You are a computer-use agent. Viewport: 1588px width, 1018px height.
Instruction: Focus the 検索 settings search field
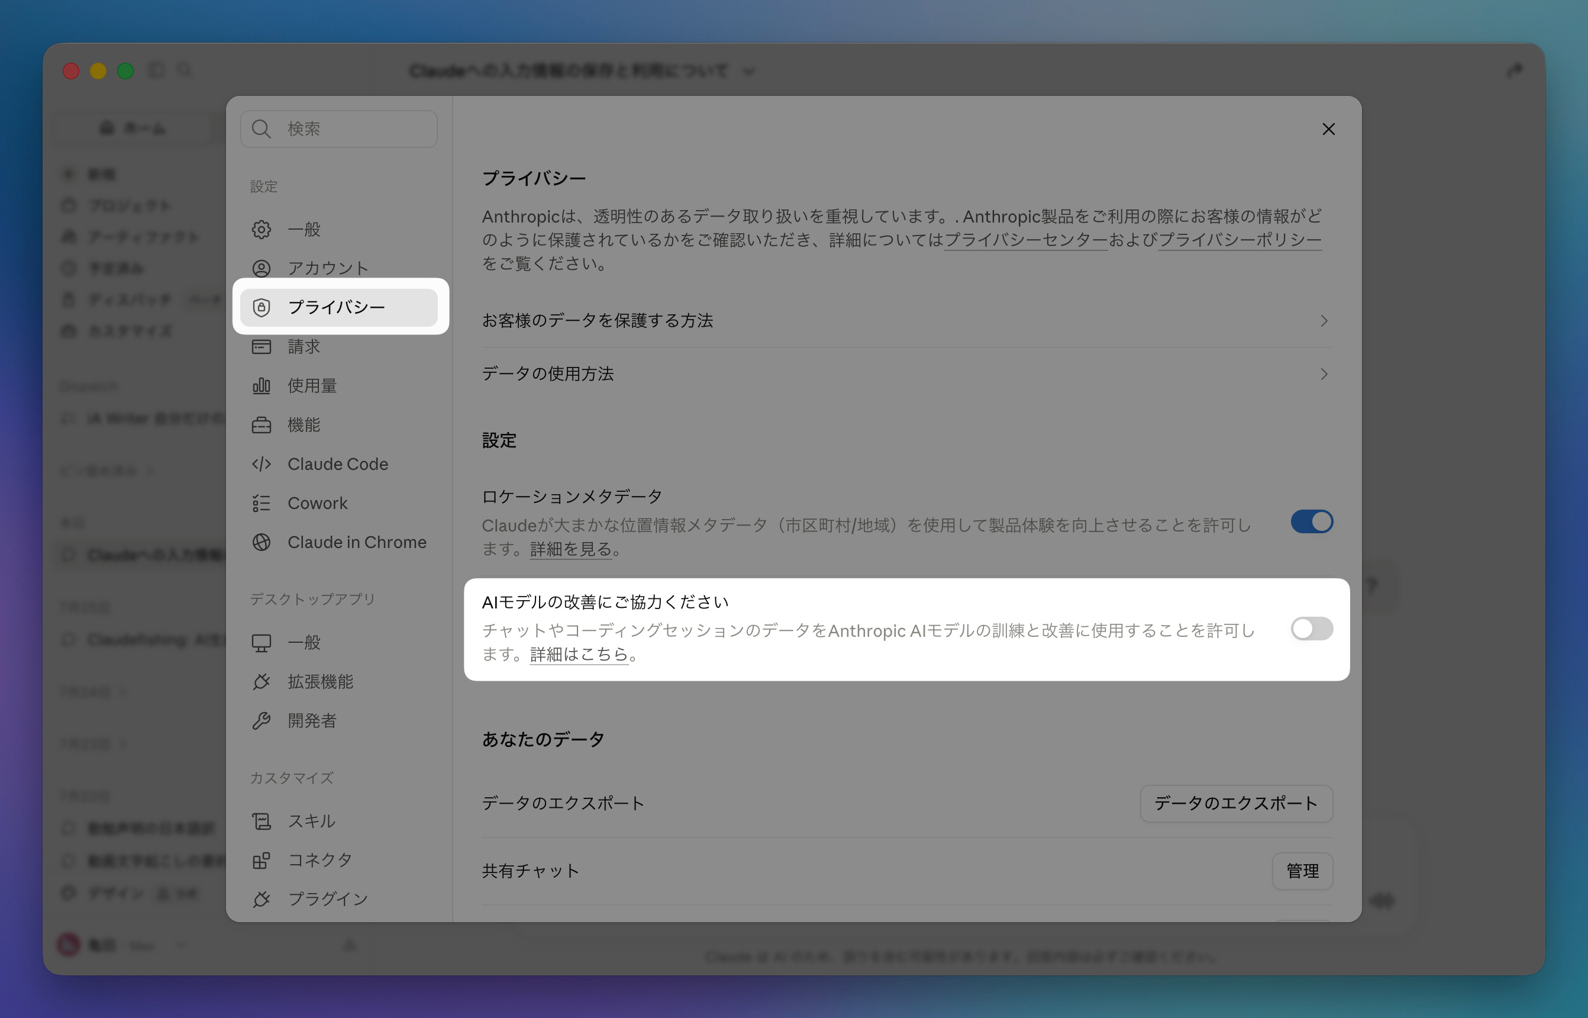click(x=339, y=129)
